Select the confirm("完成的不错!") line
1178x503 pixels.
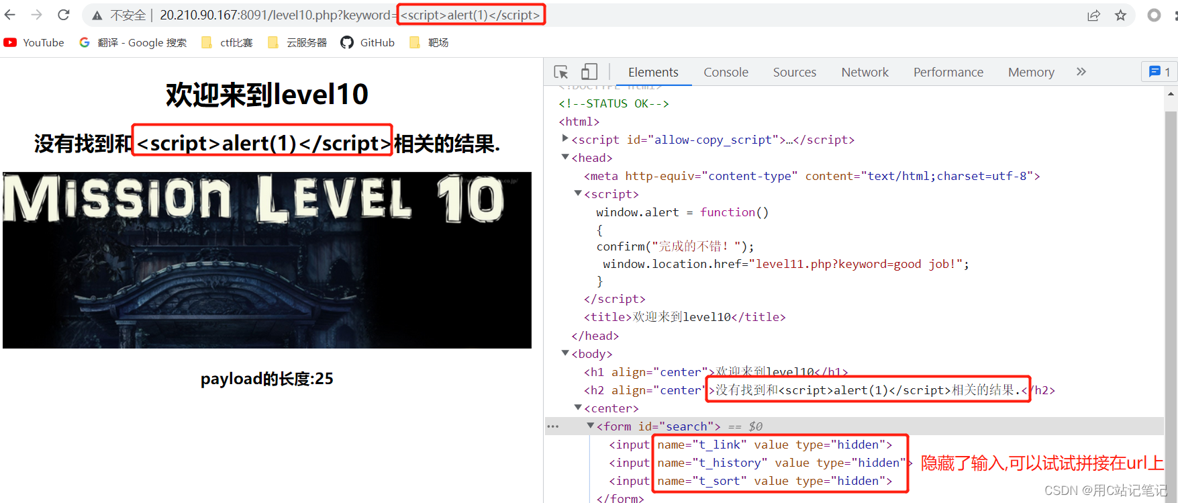coord(675,246)
